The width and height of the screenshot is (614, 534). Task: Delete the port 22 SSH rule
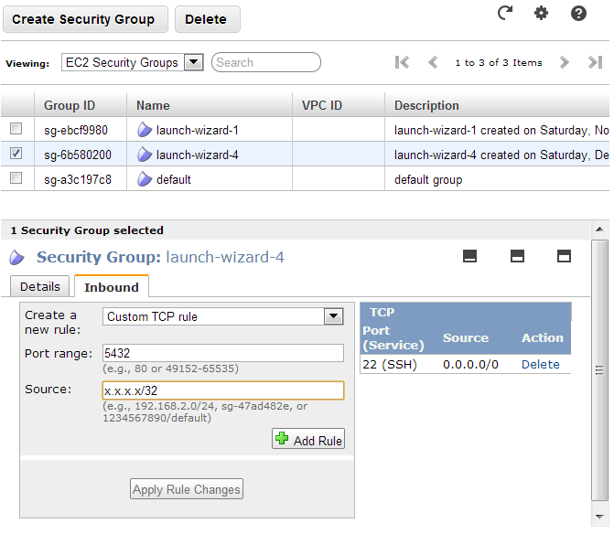(541, 364)
